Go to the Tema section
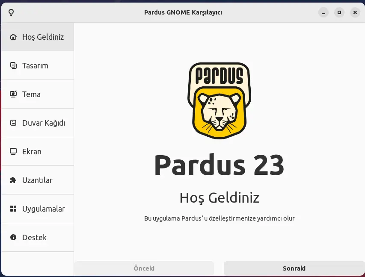This screenshot has height=277, width=365. pos(38,94)
